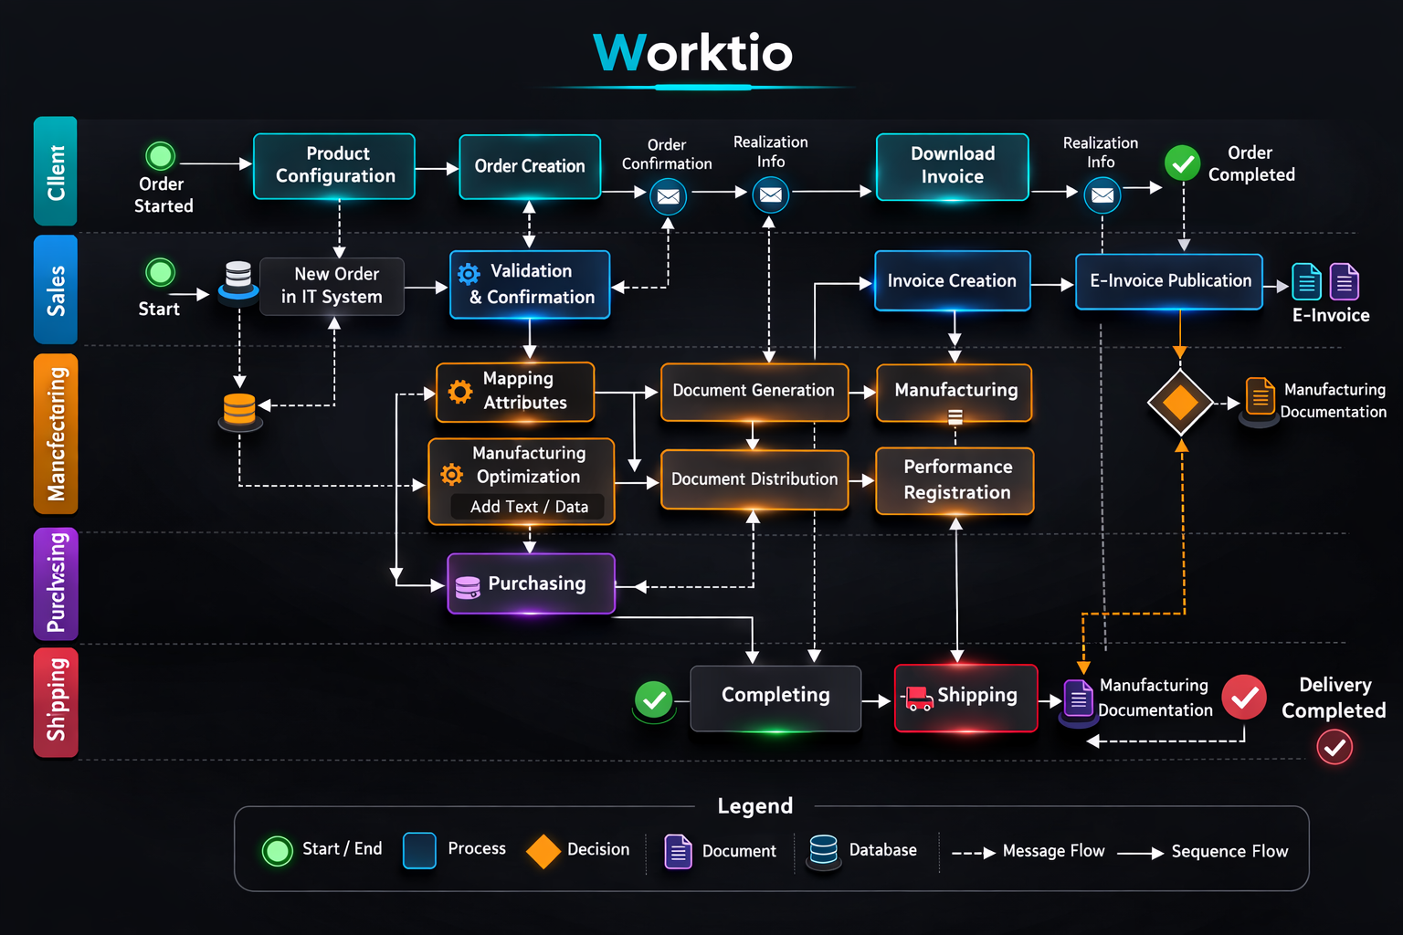Click the orange Manufacturing Documentation document icon
This screenshot has width=1403, height=935.
(x=1261, y=397)
